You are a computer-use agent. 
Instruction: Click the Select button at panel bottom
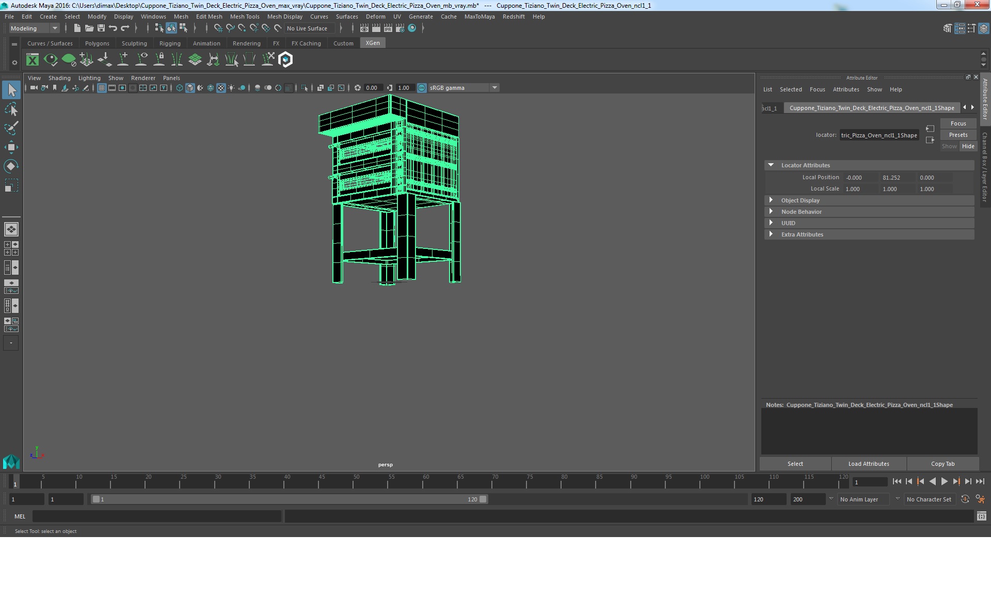point(795,464)
